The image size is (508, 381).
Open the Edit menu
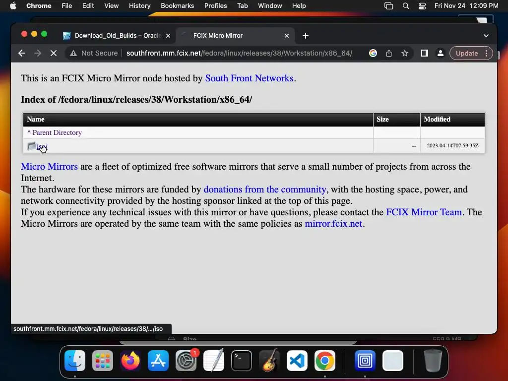pos(88,5)
